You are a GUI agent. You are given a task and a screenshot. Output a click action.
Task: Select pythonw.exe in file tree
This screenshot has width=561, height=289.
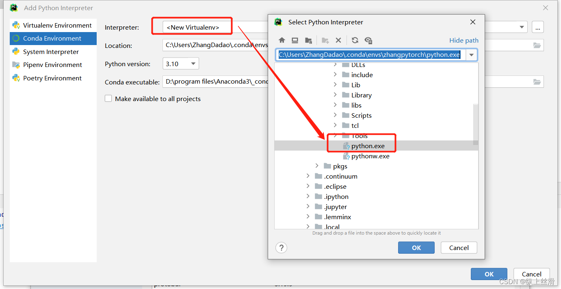(376, 156)
